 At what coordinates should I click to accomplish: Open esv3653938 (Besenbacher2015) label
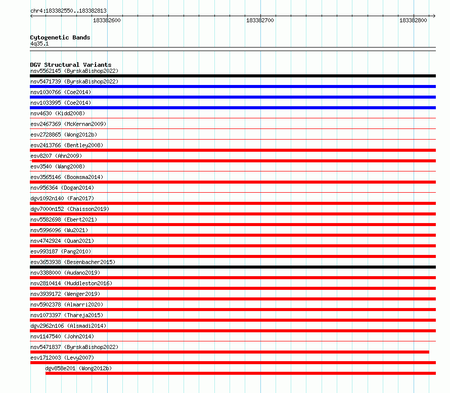(73, 262)
